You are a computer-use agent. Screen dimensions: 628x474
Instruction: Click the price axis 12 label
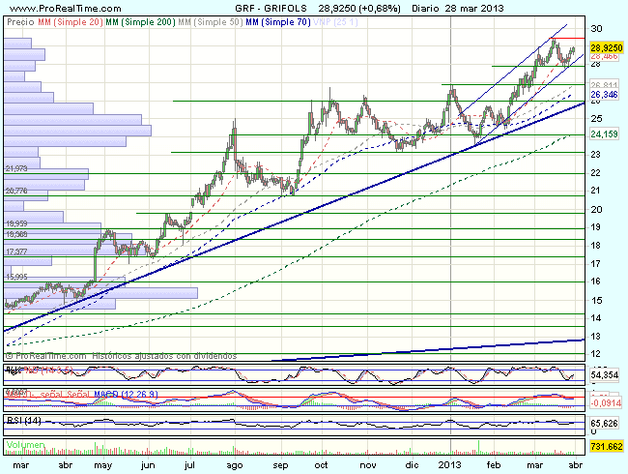(x=595, y=354)
